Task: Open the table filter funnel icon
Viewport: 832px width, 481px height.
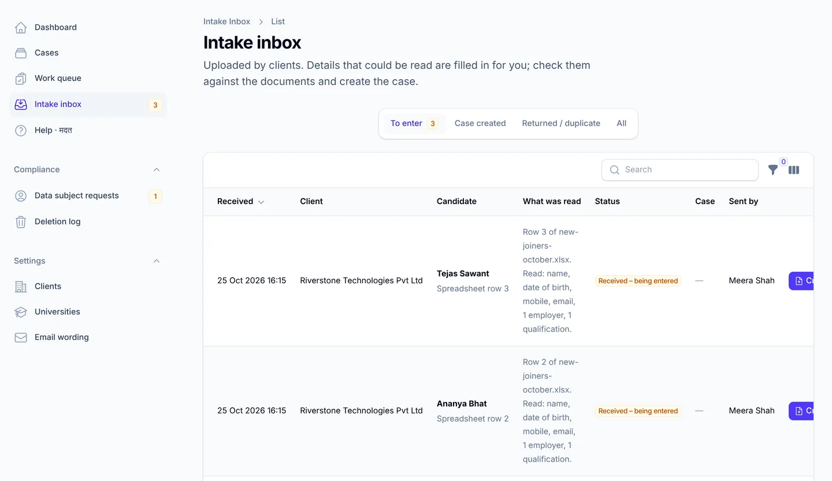Action: click(x=772, y=170)
